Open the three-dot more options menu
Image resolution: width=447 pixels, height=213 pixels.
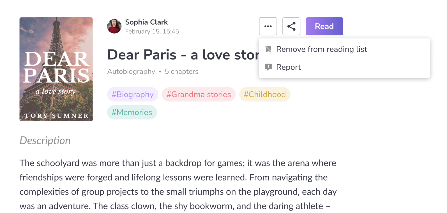(x=268, y=26)
